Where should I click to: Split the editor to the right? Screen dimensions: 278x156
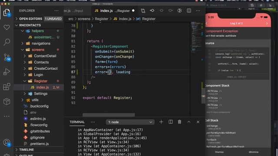[189, 10]
